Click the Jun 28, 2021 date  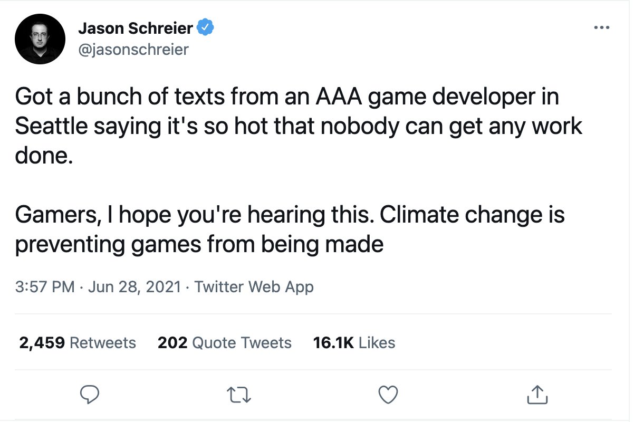(134, 287)
